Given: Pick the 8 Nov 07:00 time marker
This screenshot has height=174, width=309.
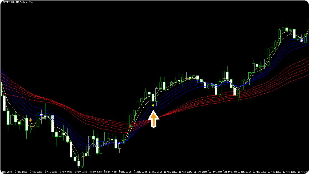Looking at the screenshot, I should [66, 171].
